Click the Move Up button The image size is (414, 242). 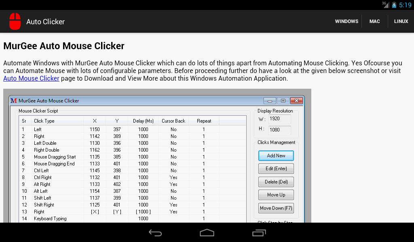tap(276, 195)
